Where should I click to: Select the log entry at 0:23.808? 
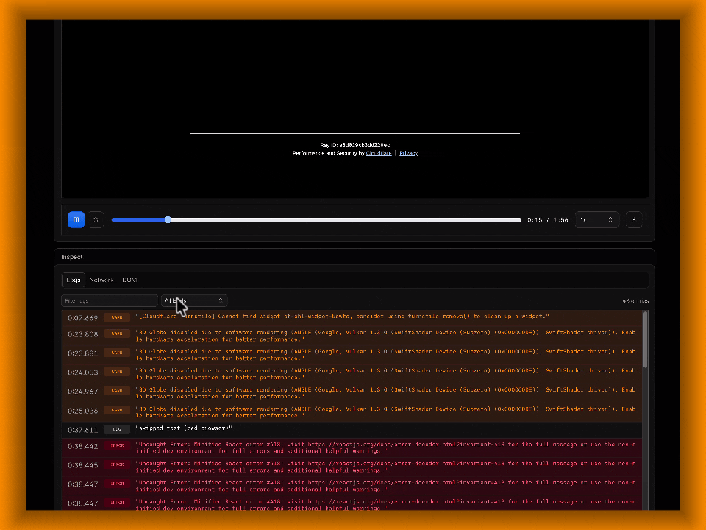click(x=352, y=336)
